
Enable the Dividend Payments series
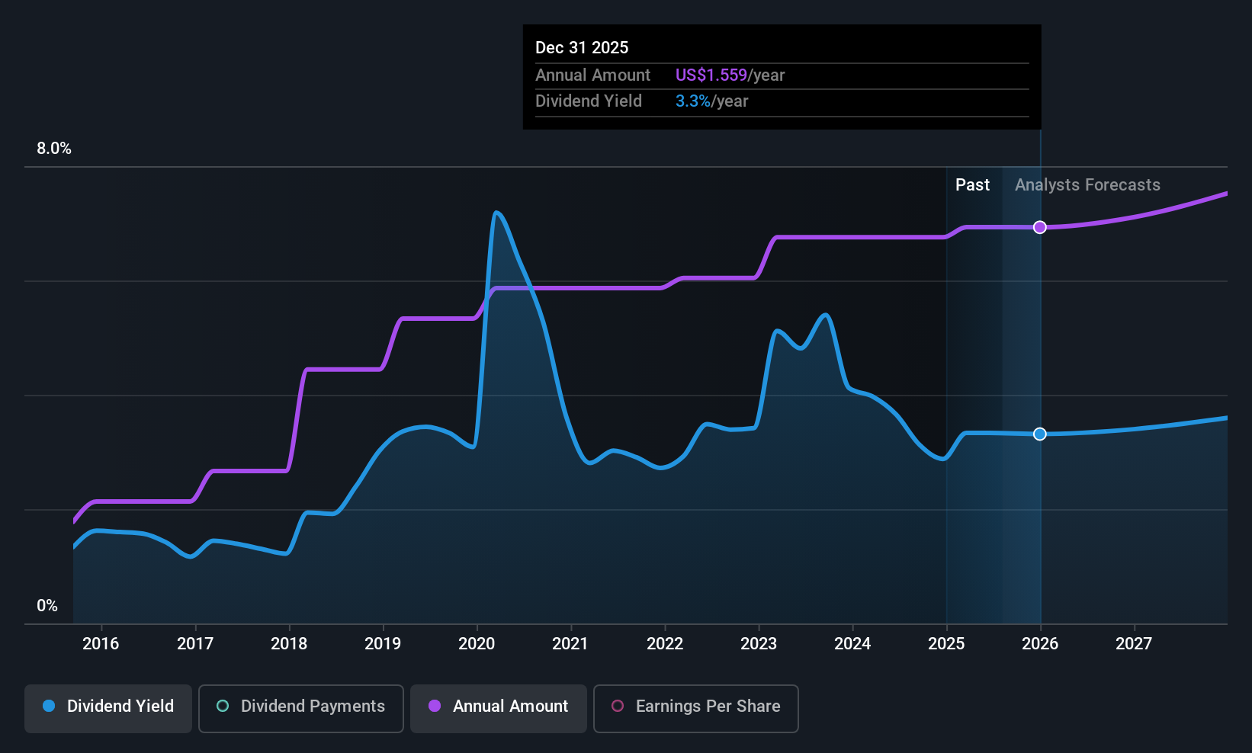point(300,709)
